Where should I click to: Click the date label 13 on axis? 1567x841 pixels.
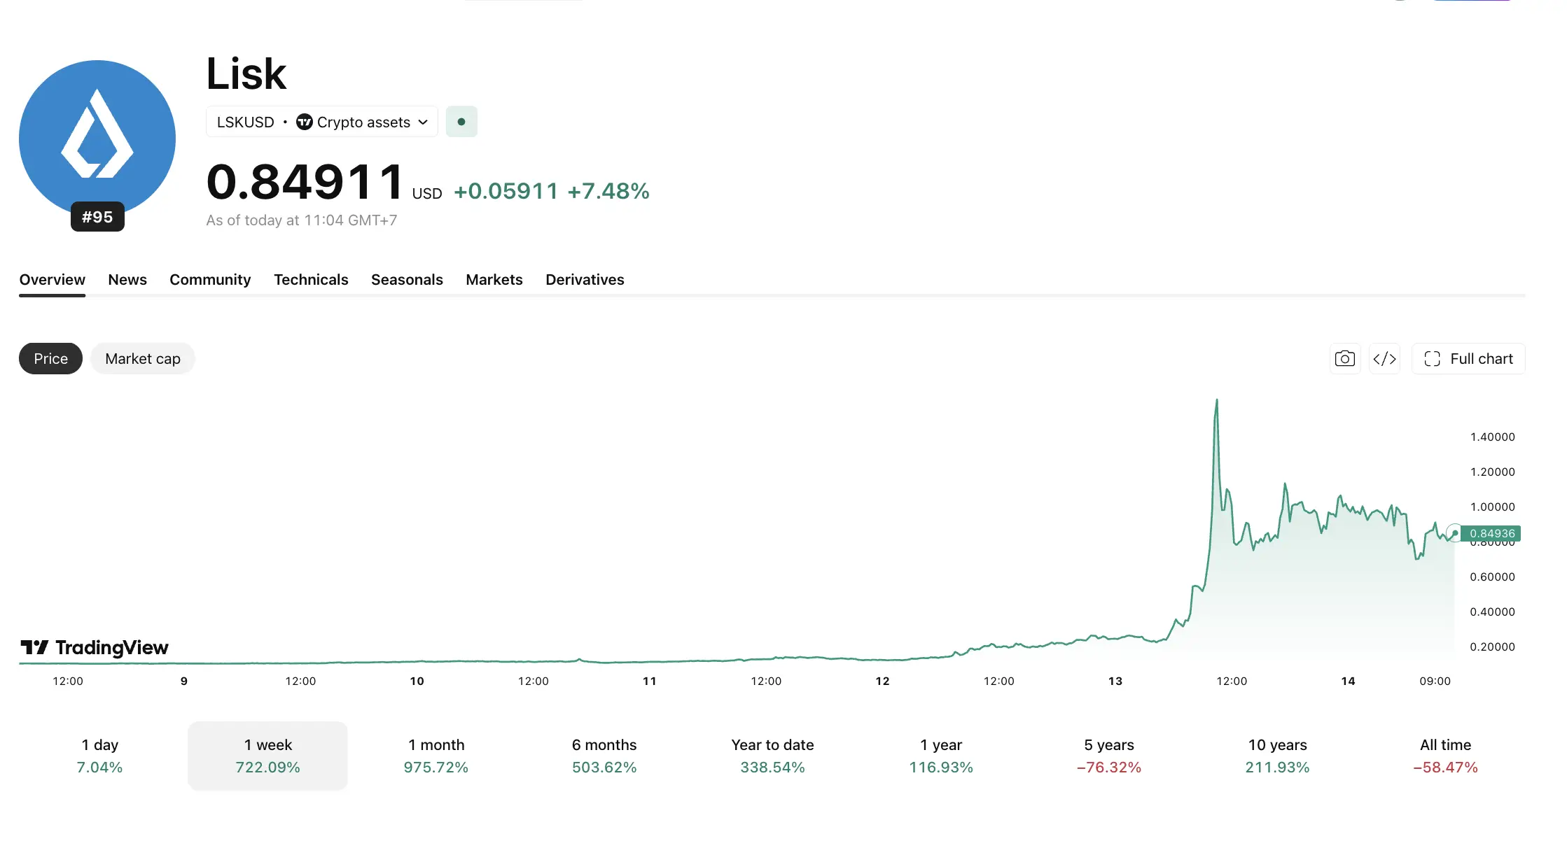coord(1115,681)
